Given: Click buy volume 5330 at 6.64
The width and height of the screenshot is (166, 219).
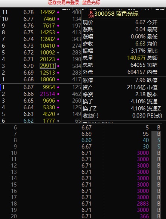Looking at the screenshot, I should point(49,107).
